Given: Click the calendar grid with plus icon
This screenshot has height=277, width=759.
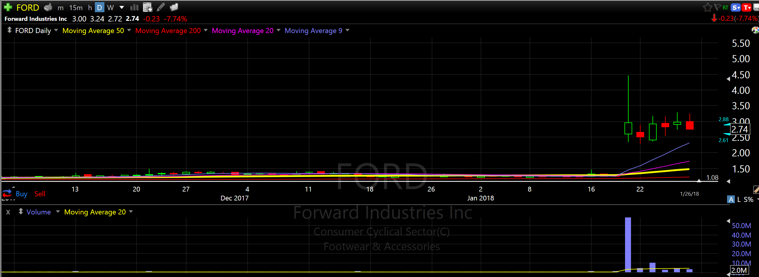Looking at the screenshot, I should click(147, 7).
